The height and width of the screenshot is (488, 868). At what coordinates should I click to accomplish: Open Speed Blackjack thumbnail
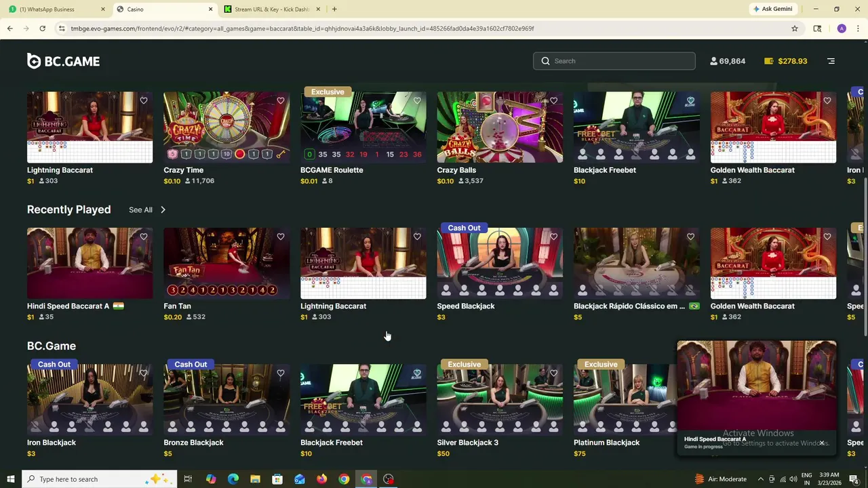point(500,264)
